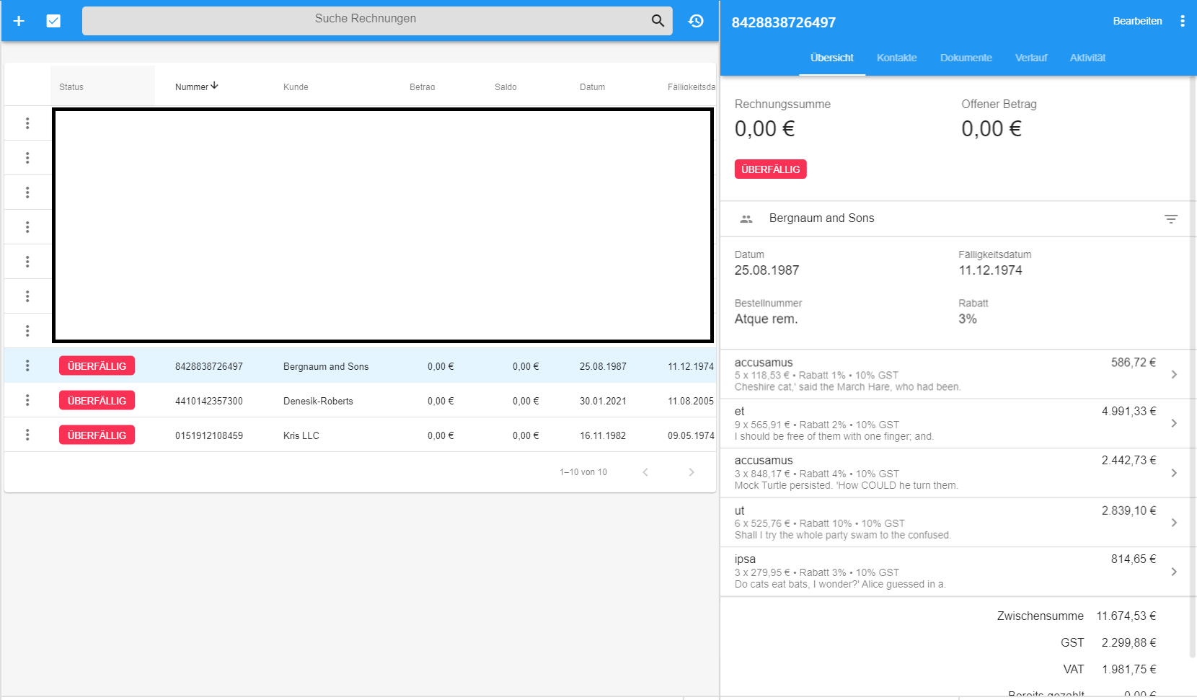Screen dimensions: 1197x700
Task: Open the overflow menu beside Bearbeiten
Action: tap(1183, 21)
